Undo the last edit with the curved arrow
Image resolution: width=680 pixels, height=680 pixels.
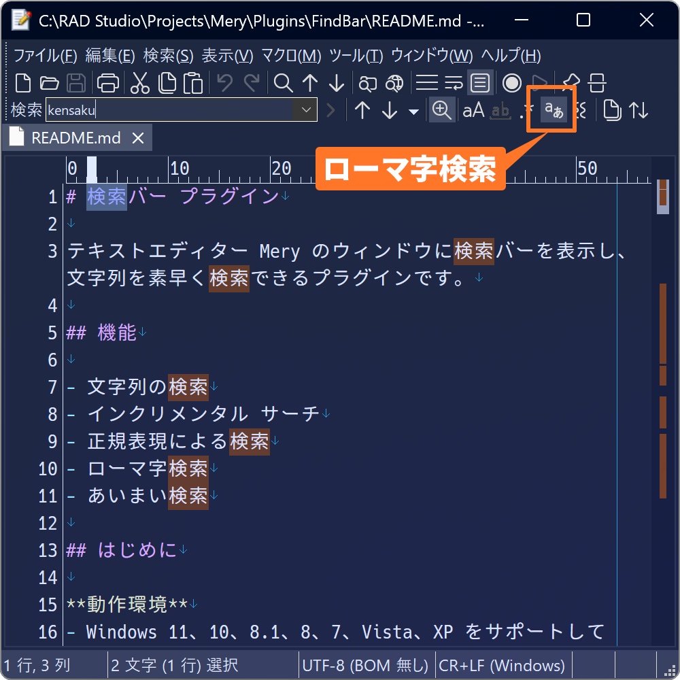(x=224, y=83)
